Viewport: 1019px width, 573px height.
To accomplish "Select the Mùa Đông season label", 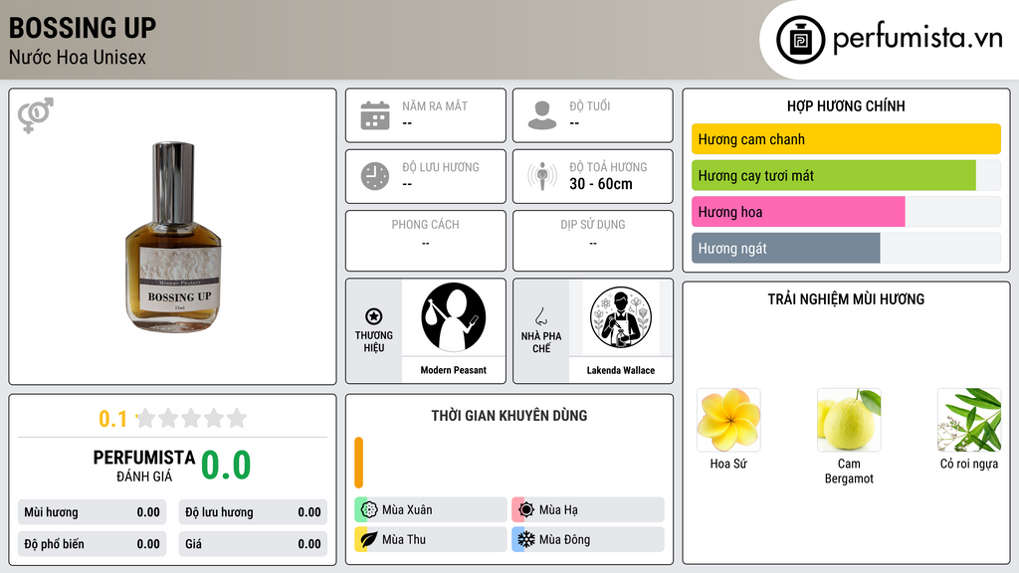I will (564, 539).
